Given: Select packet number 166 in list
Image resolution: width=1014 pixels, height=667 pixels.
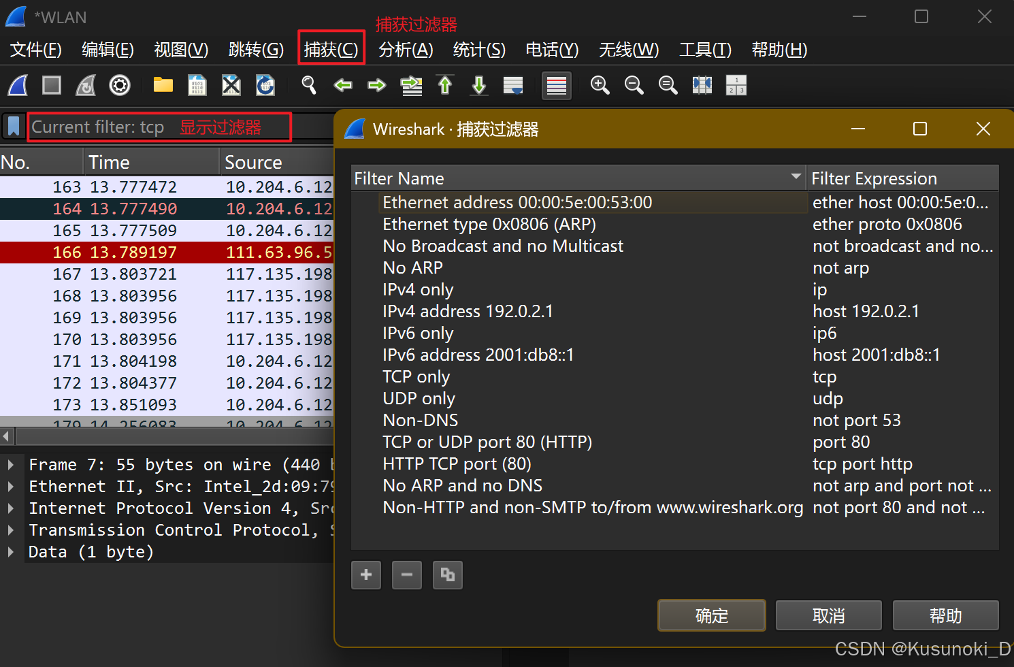Looking at the screenshot, I should pyautogui.click(x=167, y=253).
